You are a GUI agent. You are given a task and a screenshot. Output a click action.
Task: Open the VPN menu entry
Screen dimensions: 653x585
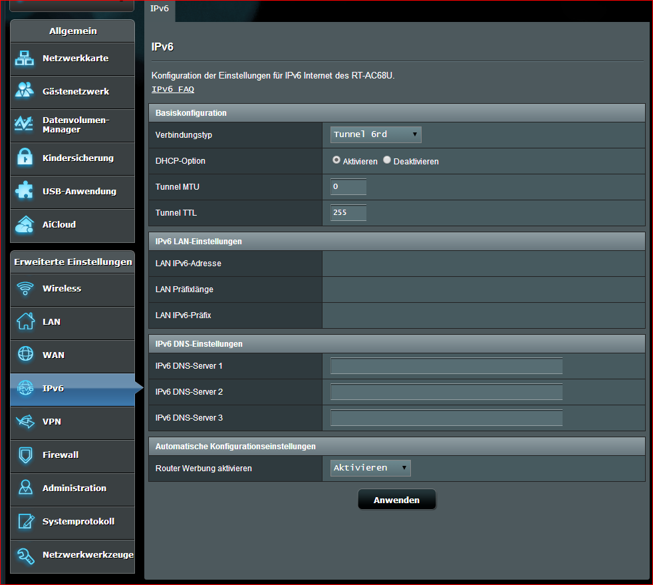point(51,421)
